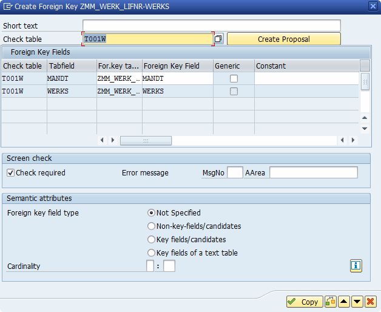Click the vertical scrollbar down arrow
The image size is (381, 312).
(365, 129)
